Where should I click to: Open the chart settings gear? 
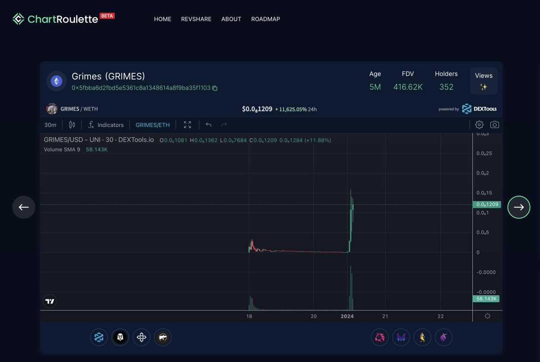[479, 125]
